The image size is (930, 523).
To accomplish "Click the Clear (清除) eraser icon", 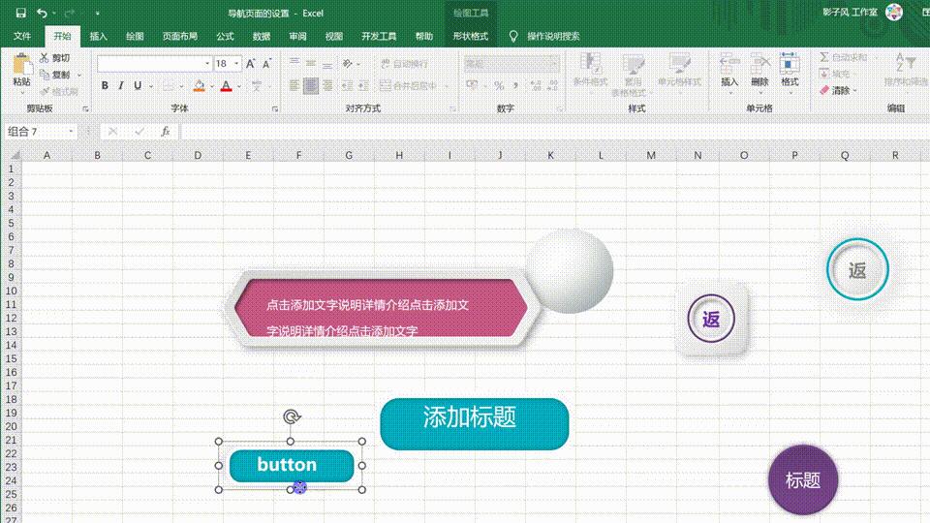I will tap(824, 90).
